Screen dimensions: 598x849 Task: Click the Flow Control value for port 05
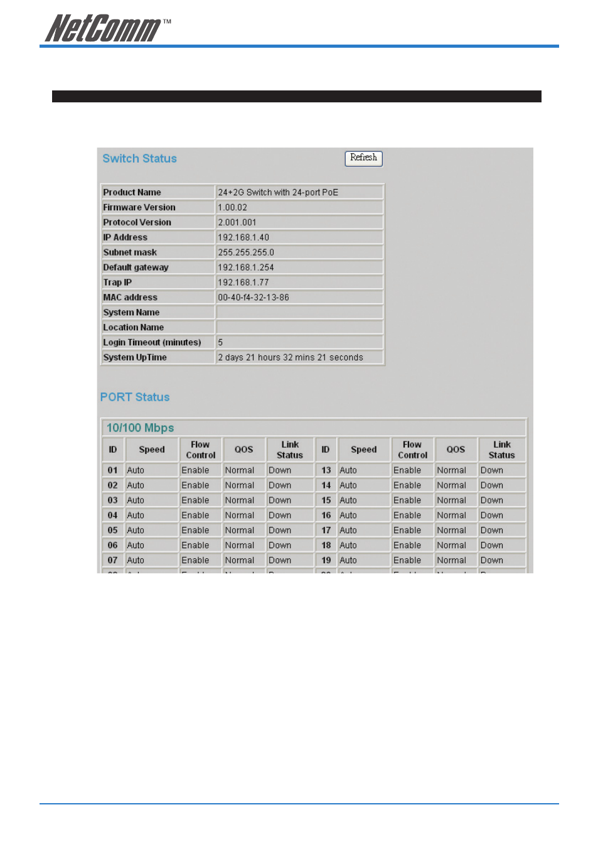(200, 531)
